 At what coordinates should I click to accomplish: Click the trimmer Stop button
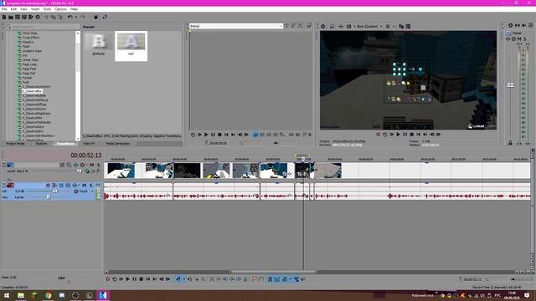coord(219,135)
